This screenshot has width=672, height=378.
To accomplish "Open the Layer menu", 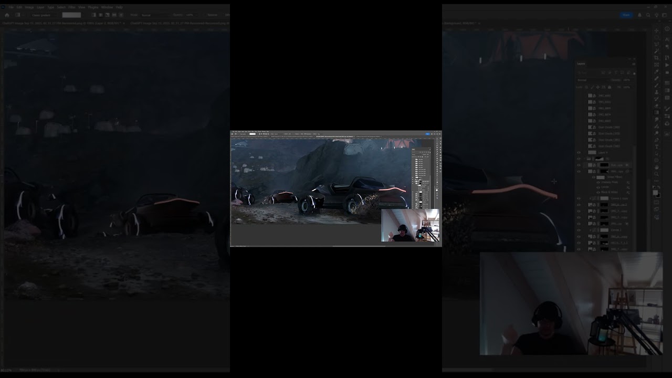I will [40, 7].
